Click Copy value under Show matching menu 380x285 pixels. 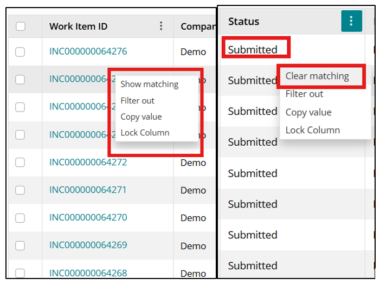(141, 116)
